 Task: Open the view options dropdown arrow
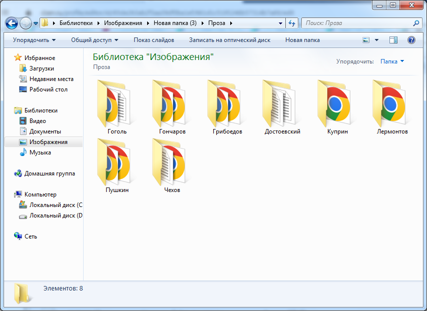(376, 40)
